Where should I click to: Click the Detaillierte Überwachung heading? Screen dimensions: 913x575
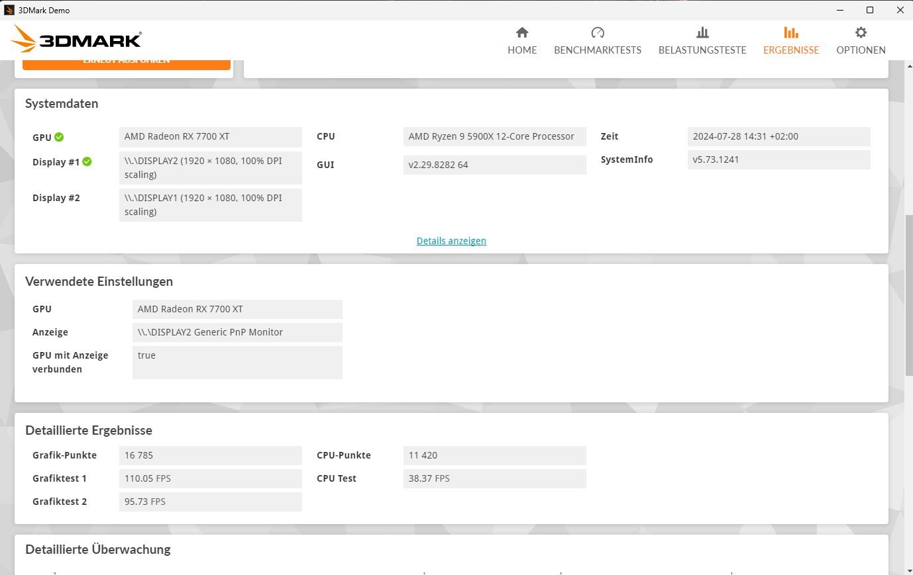point(98,550)
